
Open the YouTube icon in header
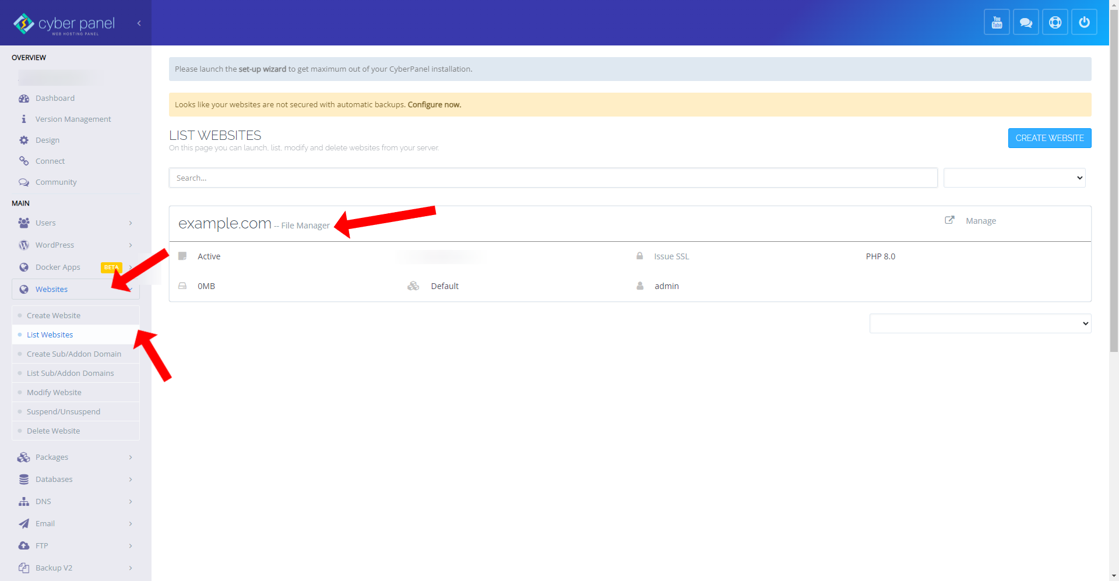coord(997,23)
